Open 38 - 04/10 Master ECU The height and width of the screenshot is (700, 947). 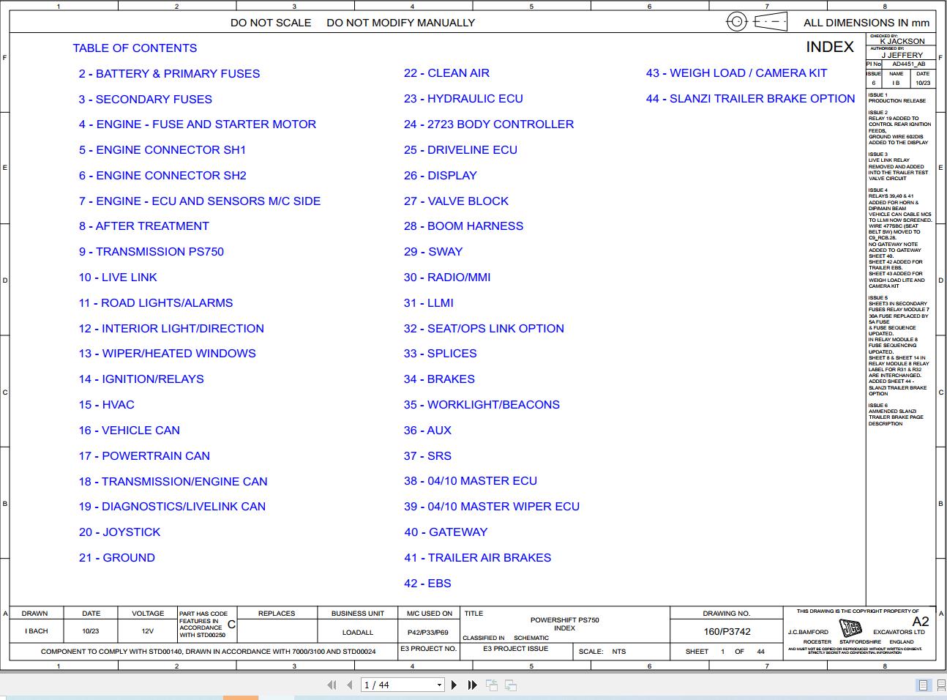[x=471, y=481]
